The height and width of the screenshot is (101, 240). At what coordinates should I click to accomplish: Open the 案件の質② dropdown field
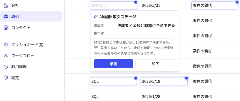point(215,5)
